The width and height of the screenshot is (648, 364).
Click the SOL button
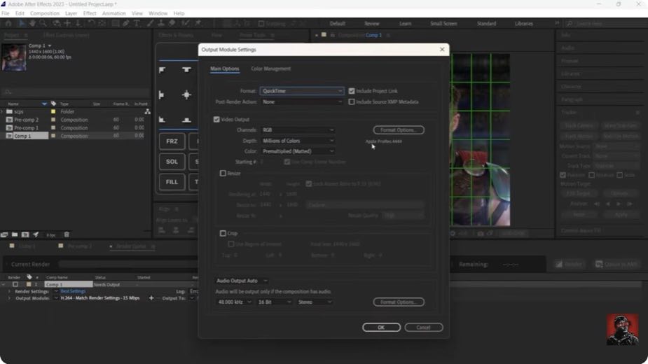(x=172, y=162)
